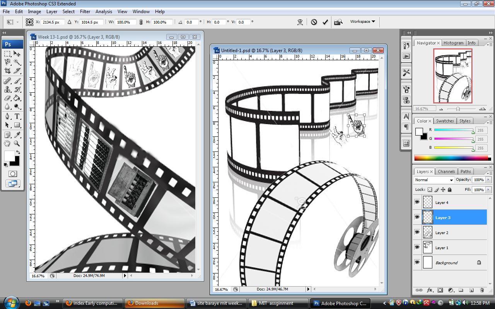Open the Downloads taskbar button
This screenshot has height=309, width=495.
[154, 303]
